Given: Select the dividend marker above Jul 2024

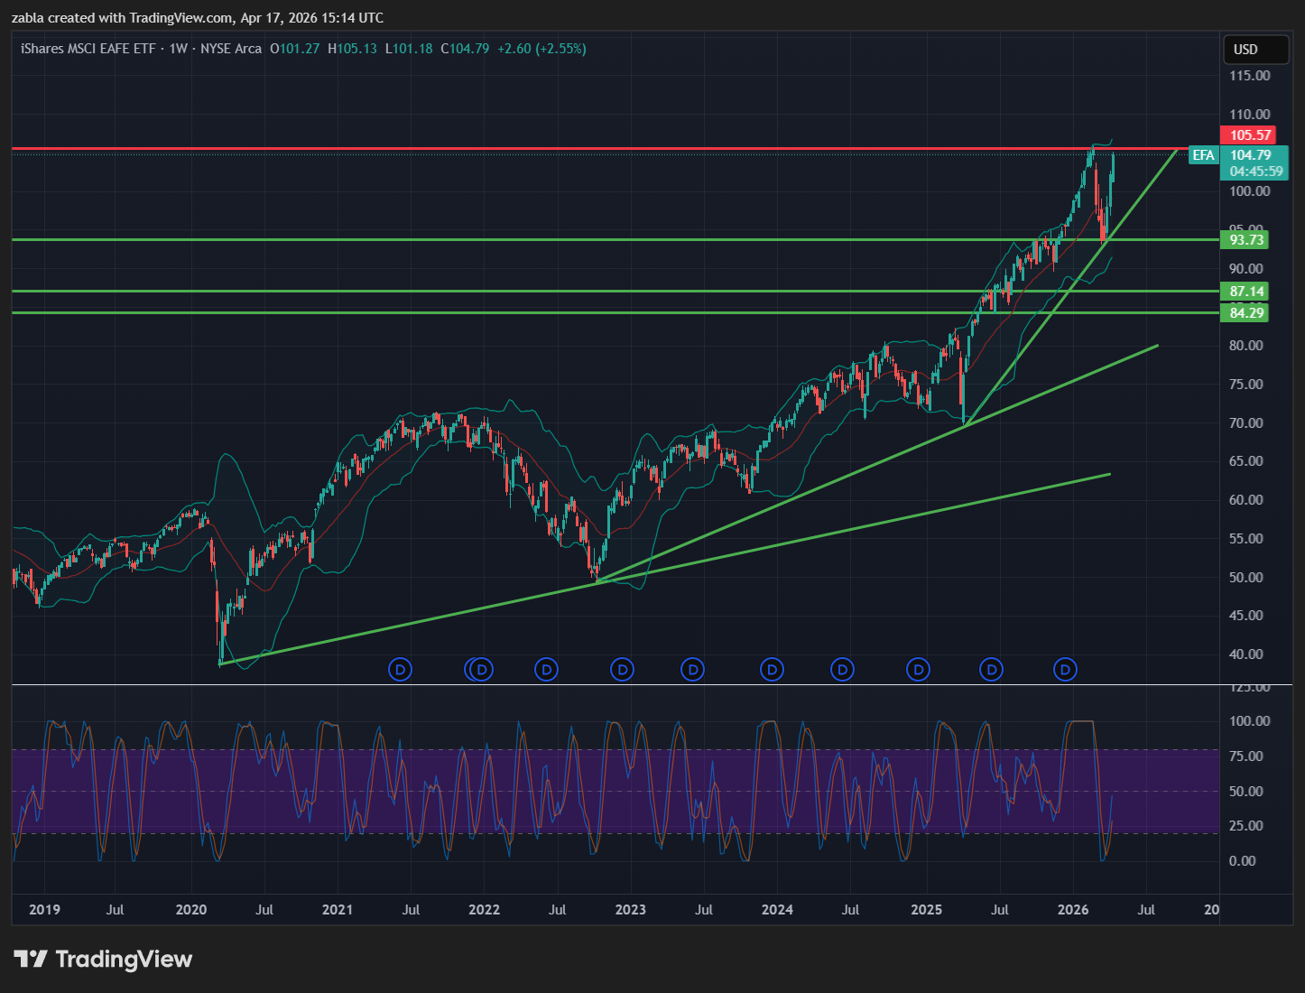Looking at the screenshot, I should 842,670.
